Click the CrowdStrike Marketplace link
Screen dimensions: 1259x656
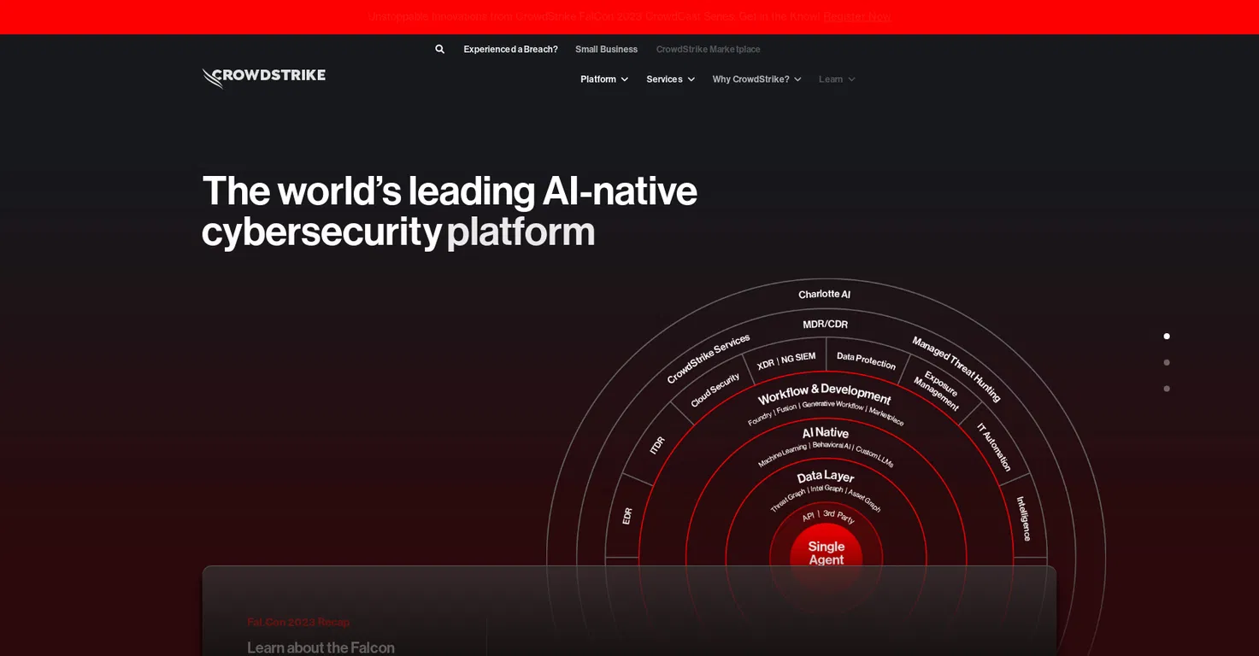tap(708, 50)
